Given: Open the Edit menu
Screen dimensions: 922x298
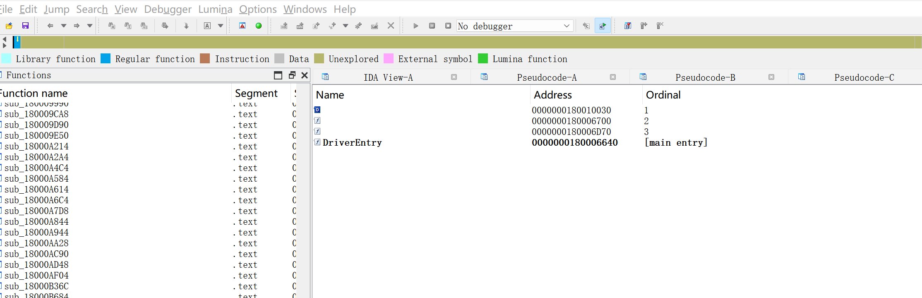Looking at the screenshot, I should pos(28,9).
